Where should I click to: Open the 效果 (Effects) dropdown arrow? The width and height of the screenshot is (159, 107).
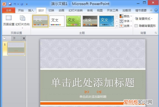(131, 26)
